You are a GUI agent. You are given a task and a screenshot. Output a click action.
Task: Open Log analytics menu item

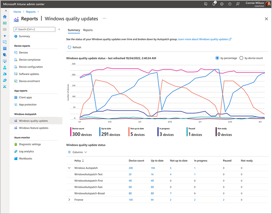coord(26,151)
